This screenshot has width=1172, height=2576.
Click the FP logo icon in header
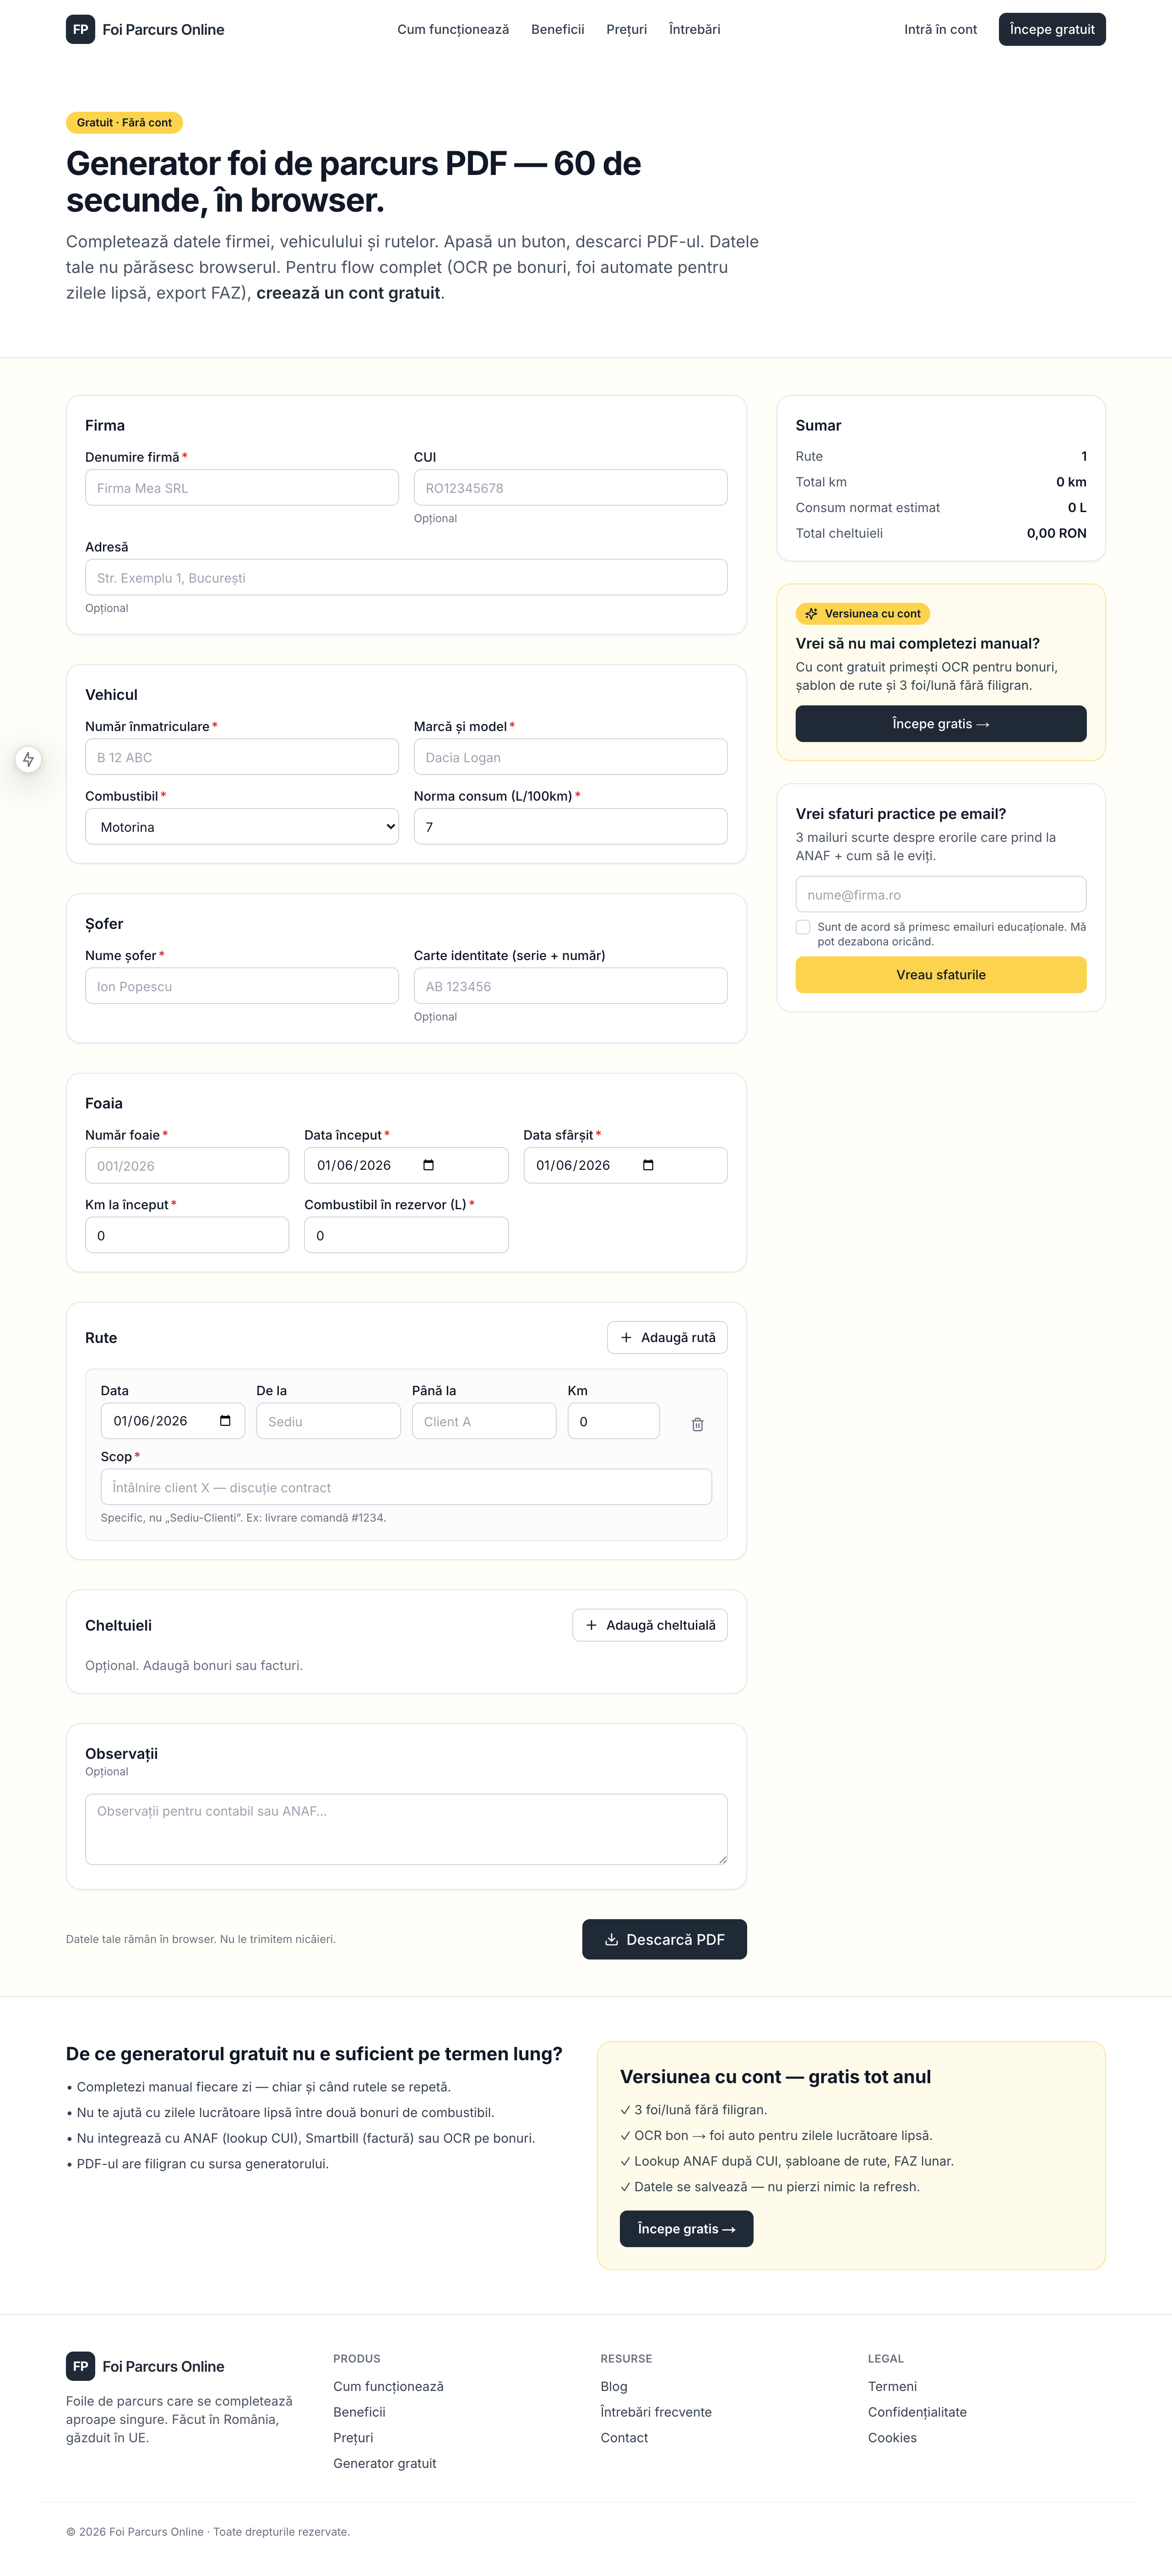80,29
